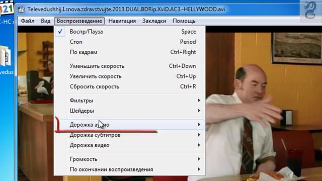Screen dimensions: 322x181
Task: Open the Помощь menu
Action: [184, 21]
